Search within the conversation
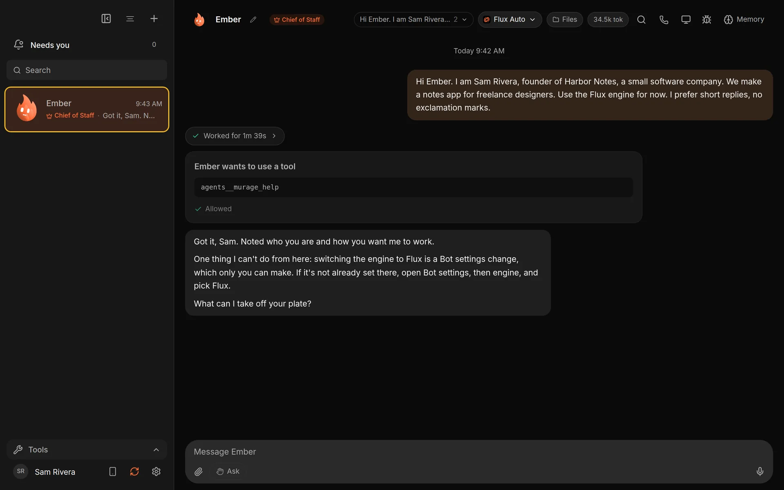This screenshot has width=784, height=490. click(641, 20)
